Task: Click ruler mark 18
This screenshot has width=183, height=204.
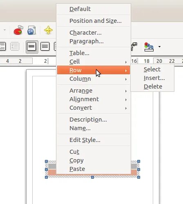Action: pyautogui.click(x=147, y=61)
